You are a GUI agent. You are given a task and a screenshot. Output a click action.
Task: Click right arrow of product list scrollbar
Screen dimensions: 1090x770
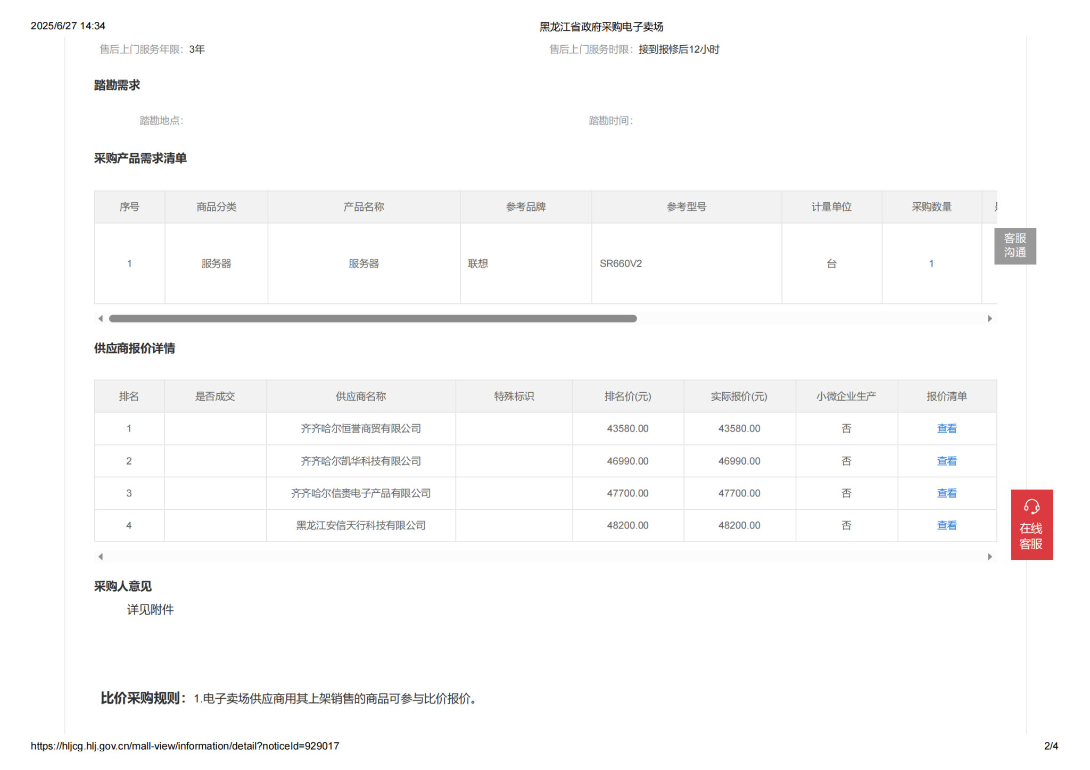(989, 318)
